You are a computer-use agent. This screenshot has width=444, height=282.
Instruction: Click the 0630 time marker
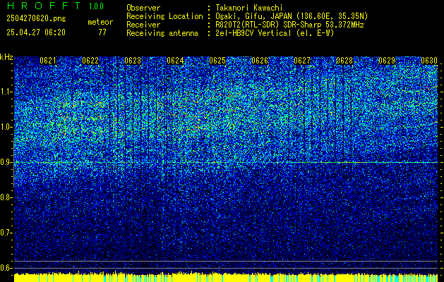[x=429, y=61]
